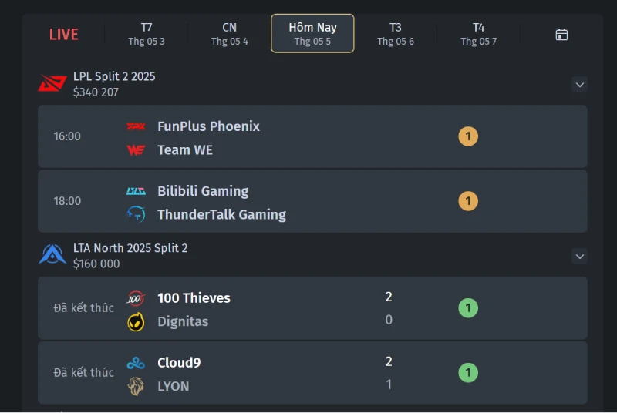Collapse the LPL Split 2 2025 section

580,84
